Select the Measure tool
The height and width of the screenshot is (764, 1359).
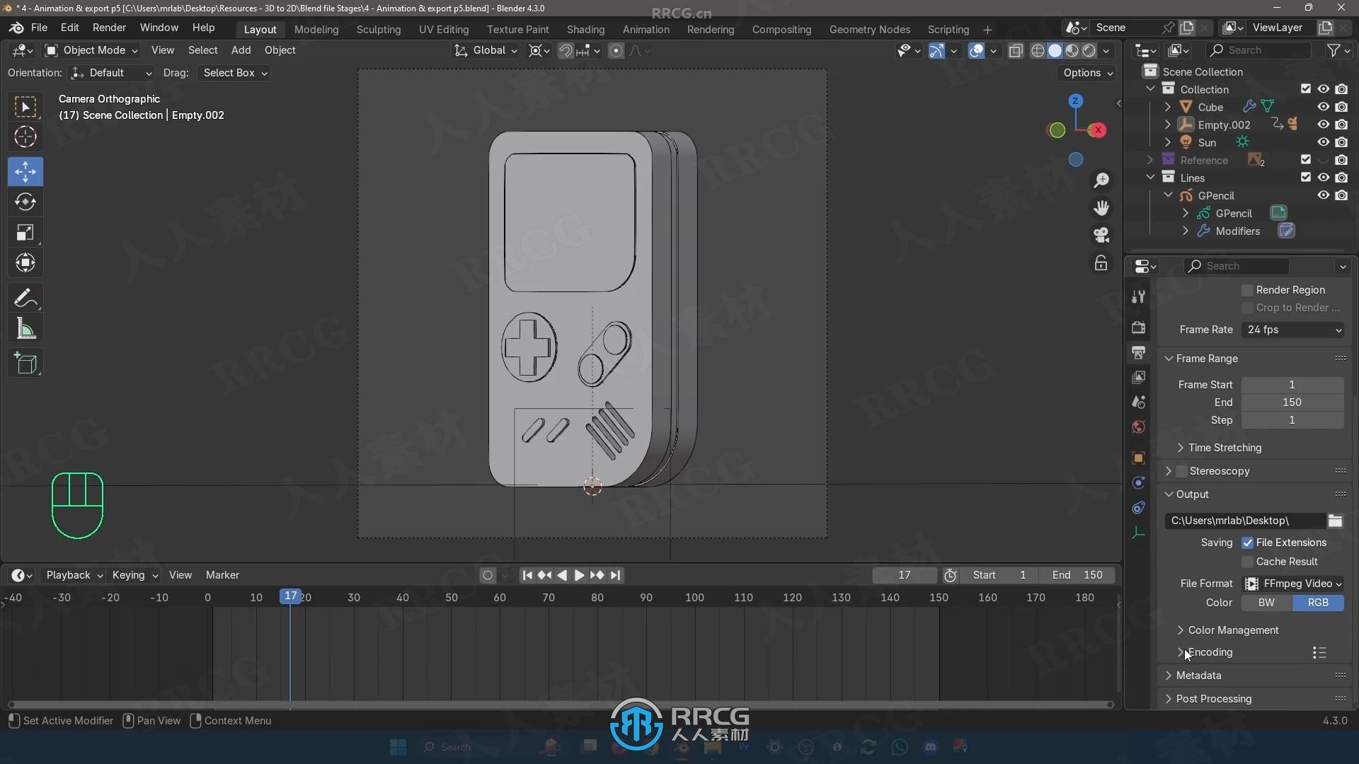(25, 329)
